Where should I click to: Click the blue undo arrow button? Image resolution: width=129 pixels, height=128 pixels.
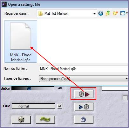tap(84, 120)
